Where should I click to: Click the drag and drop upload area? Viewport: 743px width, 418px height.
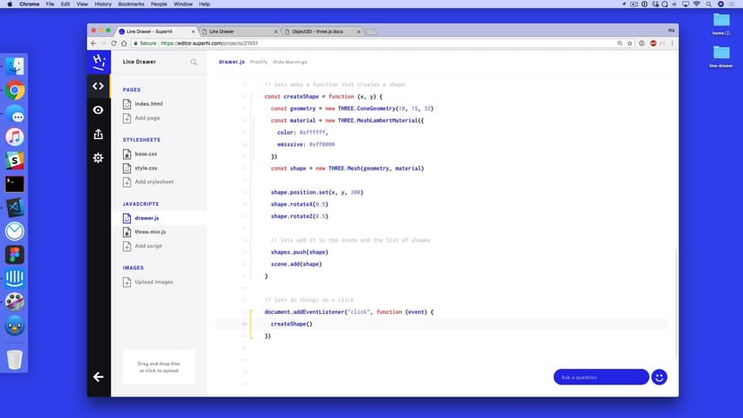click(x=159, y=367)
